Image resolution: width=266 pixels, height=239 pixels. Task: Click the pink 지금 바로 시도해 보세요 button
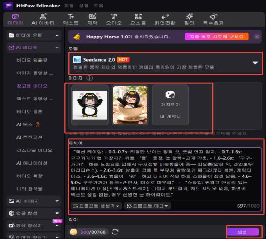click(217, 37)
